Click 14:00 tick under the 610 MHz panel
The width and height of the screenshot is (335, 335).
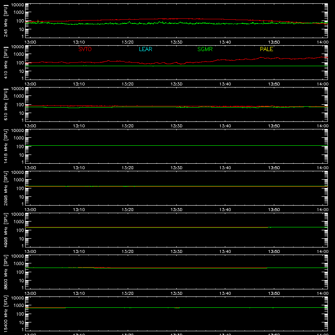coord(322,126)
